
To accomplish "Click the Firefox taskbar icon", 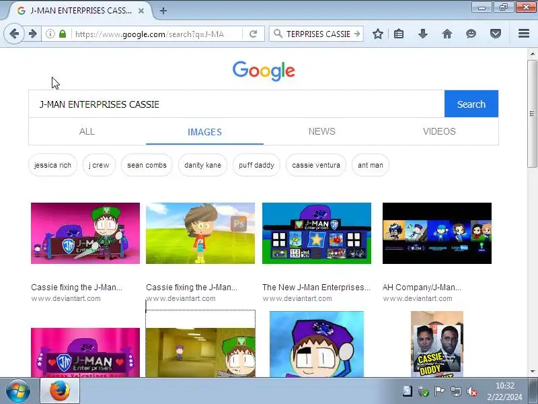I will point(60,391).
